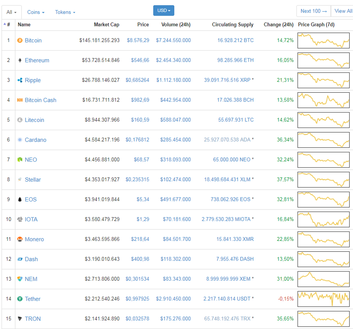Click TRON price $0,032578
Screen dimensions: 353x329
point(137,319)
